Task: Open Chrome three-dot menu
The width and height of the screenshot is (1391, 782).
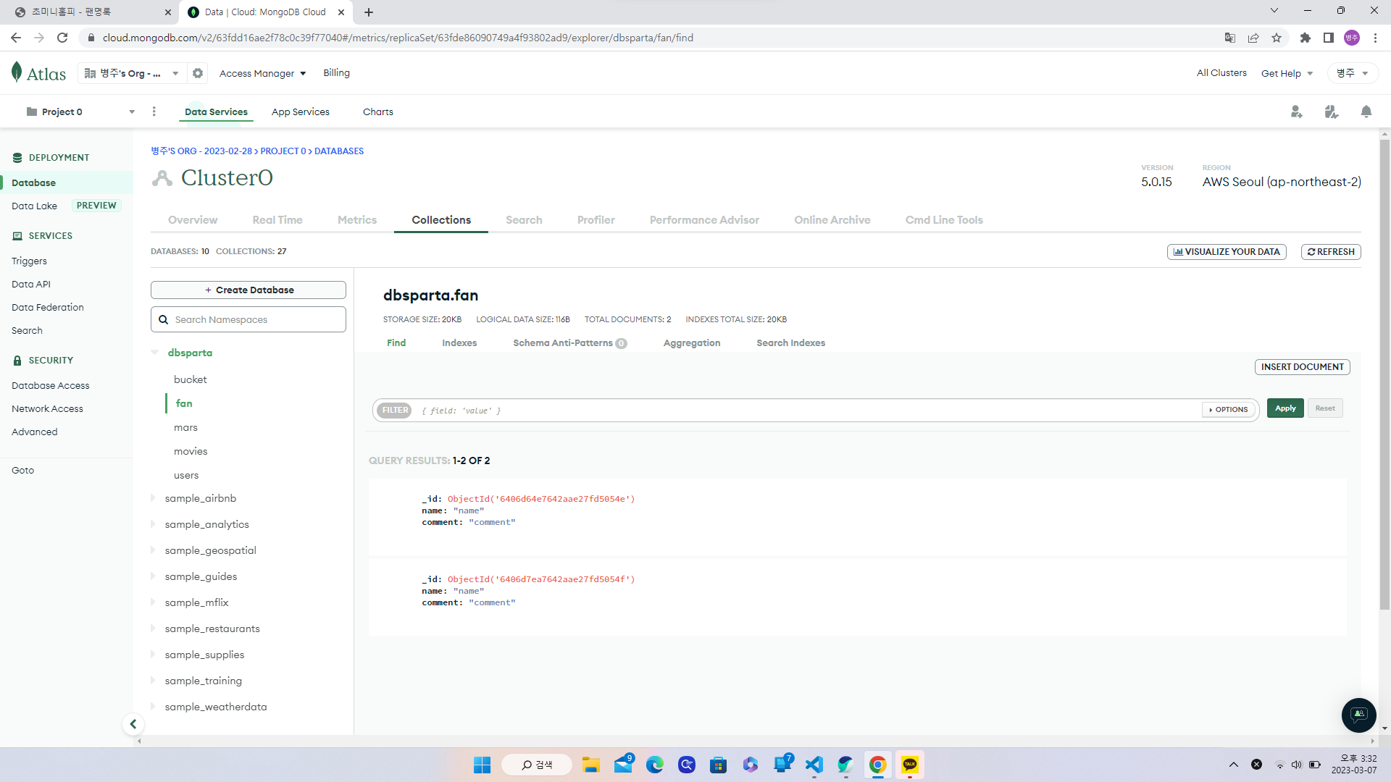Action: pos(1375,38)
